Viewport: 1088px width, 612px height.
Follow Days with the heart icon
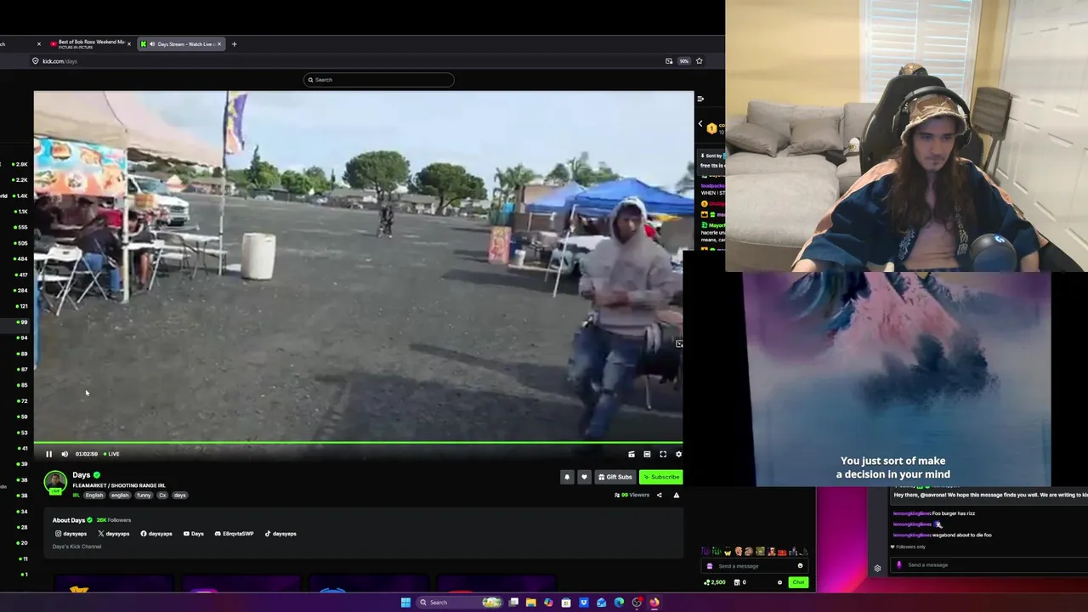[584, 477]
